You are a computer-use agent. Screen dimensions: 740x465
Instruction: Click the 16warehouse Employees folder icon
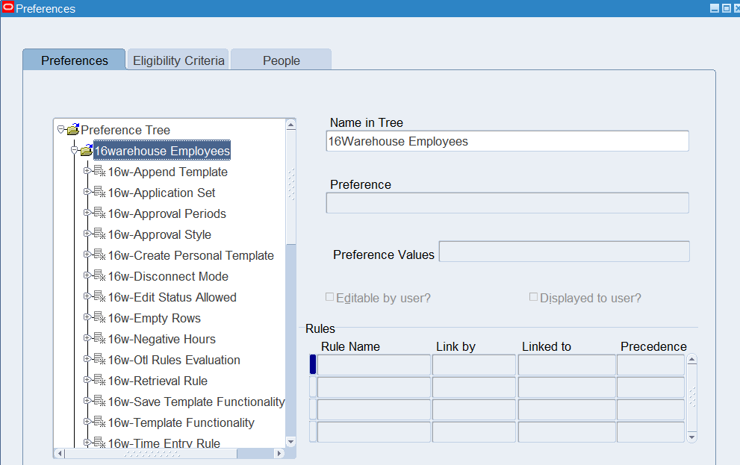pyautogui.click(x=86, y=151)
